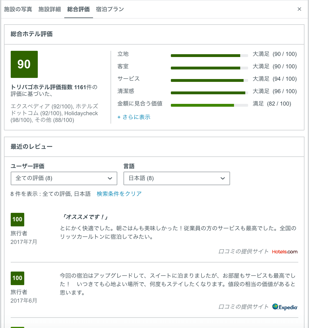This screenshot has height=328, width=309.
Task: Click the 100 score badge of June 2017 review
Action: point(17,278)
